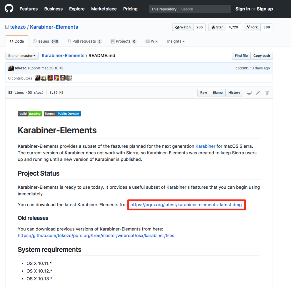Click the Raw button

(x=203, y=93)
